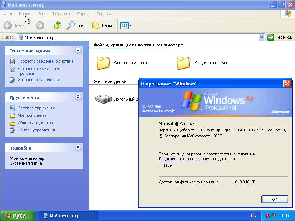Open the Справка menu

[104, 14]
